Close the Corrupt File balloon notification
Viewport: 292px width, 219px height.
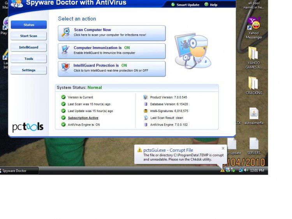click(x=223, y=148)
